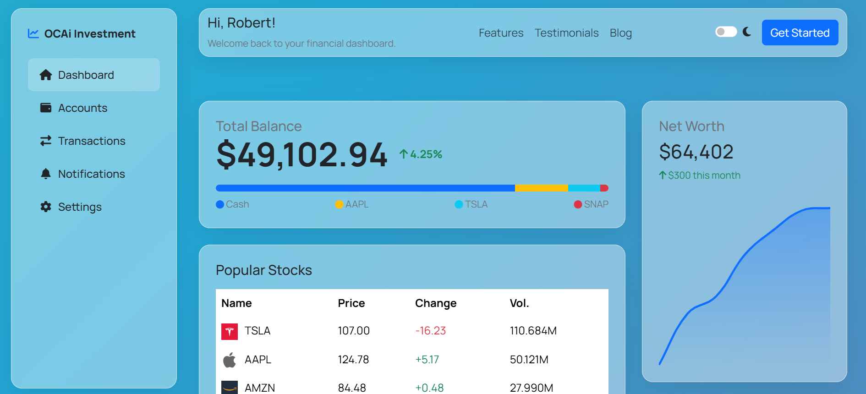866x394 pixels.
Task: Go to the Testimonials page
Action: [566, 33]
